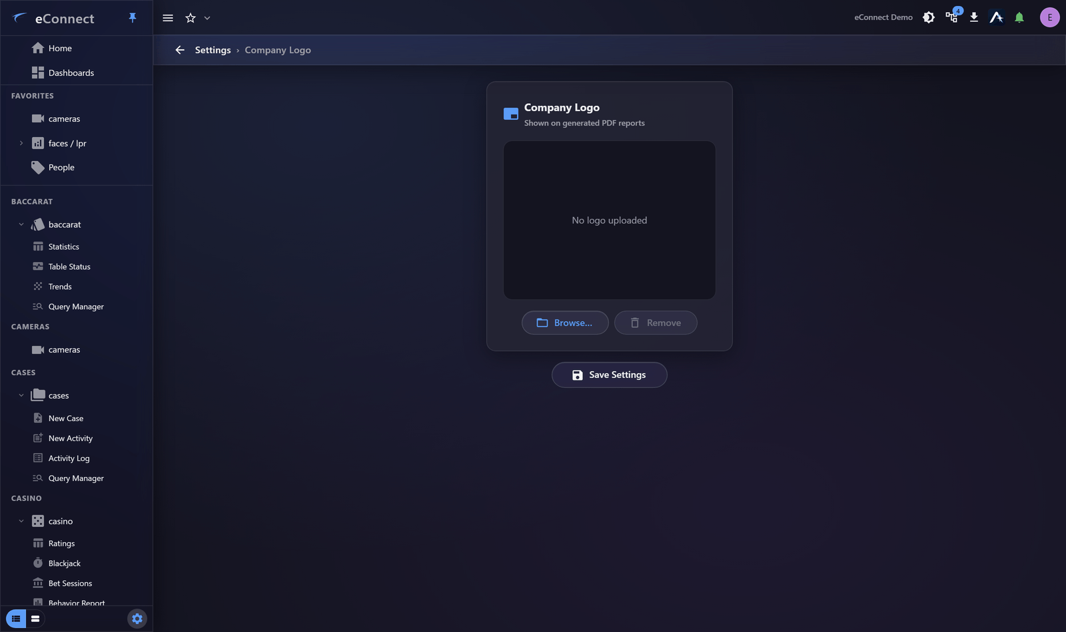Go back using the arrow icon
Image resolution: width=1066 pixels, height=632 pixels.
[180, 50]
